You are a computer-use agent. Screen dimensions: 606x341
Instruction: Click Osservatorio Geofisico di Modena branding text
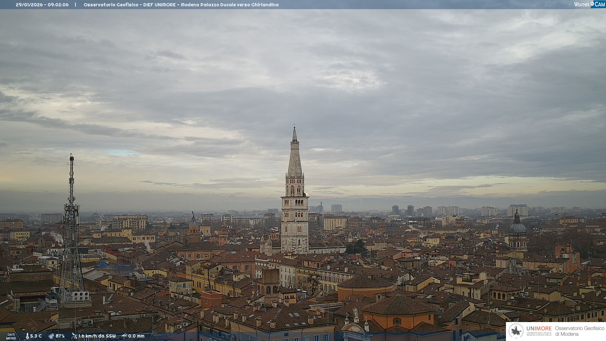coord(579,331)
